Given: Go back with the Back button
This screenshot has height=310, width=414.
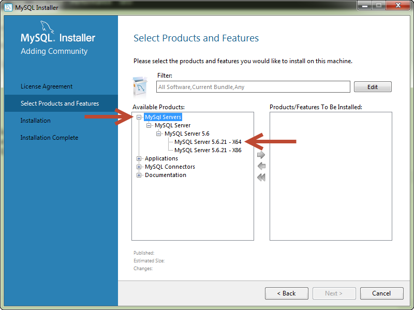Looking at the screenshot, I should click(x=287, y=293).
